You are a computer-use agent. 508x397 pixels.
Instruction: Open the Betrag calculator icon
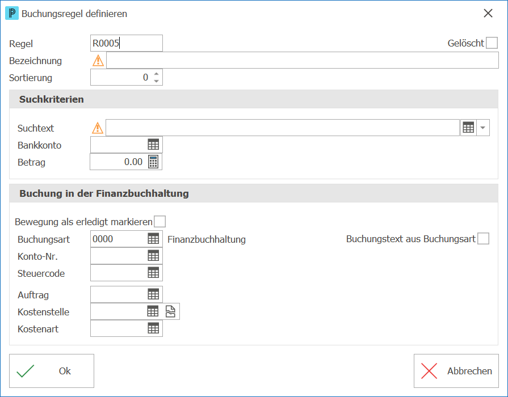pos(153,162)
